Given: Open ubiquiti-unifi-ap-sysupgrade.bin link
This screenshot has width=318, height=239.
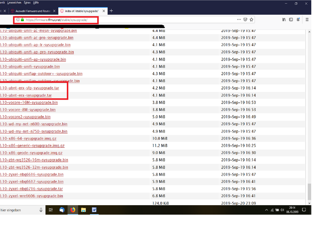Looking at the screenshot, I should [33, 59].
